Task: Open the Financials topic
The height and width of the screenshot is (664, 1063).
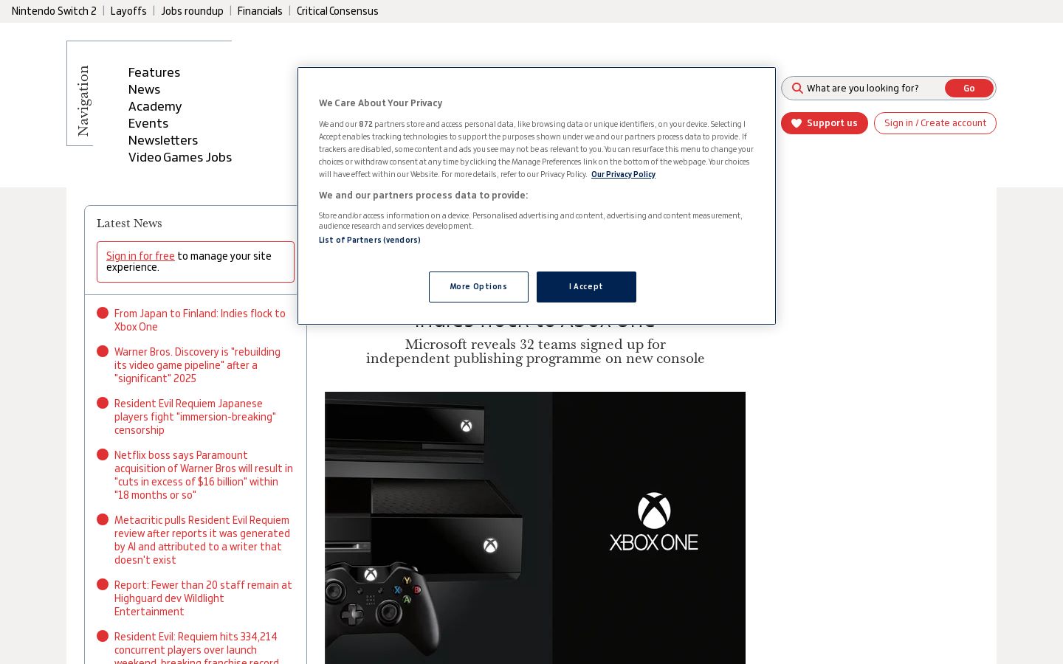Action: [260, 11]
